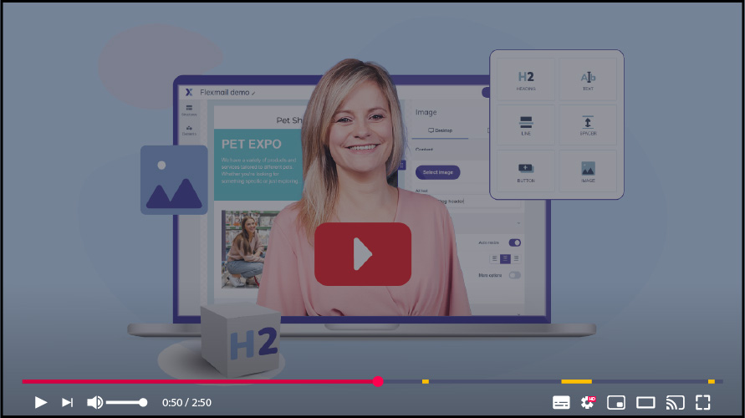Edit the Flexmail demo title pencil
745x418 pixels.
(253, 93)
